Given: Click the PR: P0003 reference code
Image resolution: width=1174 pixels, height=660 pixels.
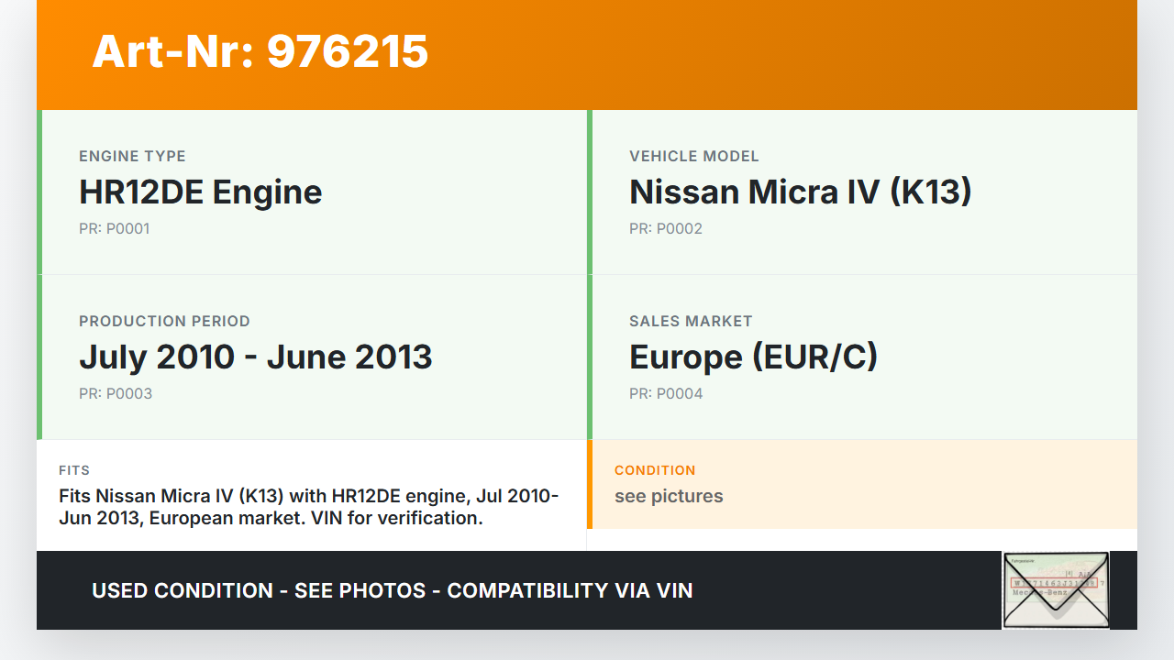Looking at the screenshot, I should [116, 393].
